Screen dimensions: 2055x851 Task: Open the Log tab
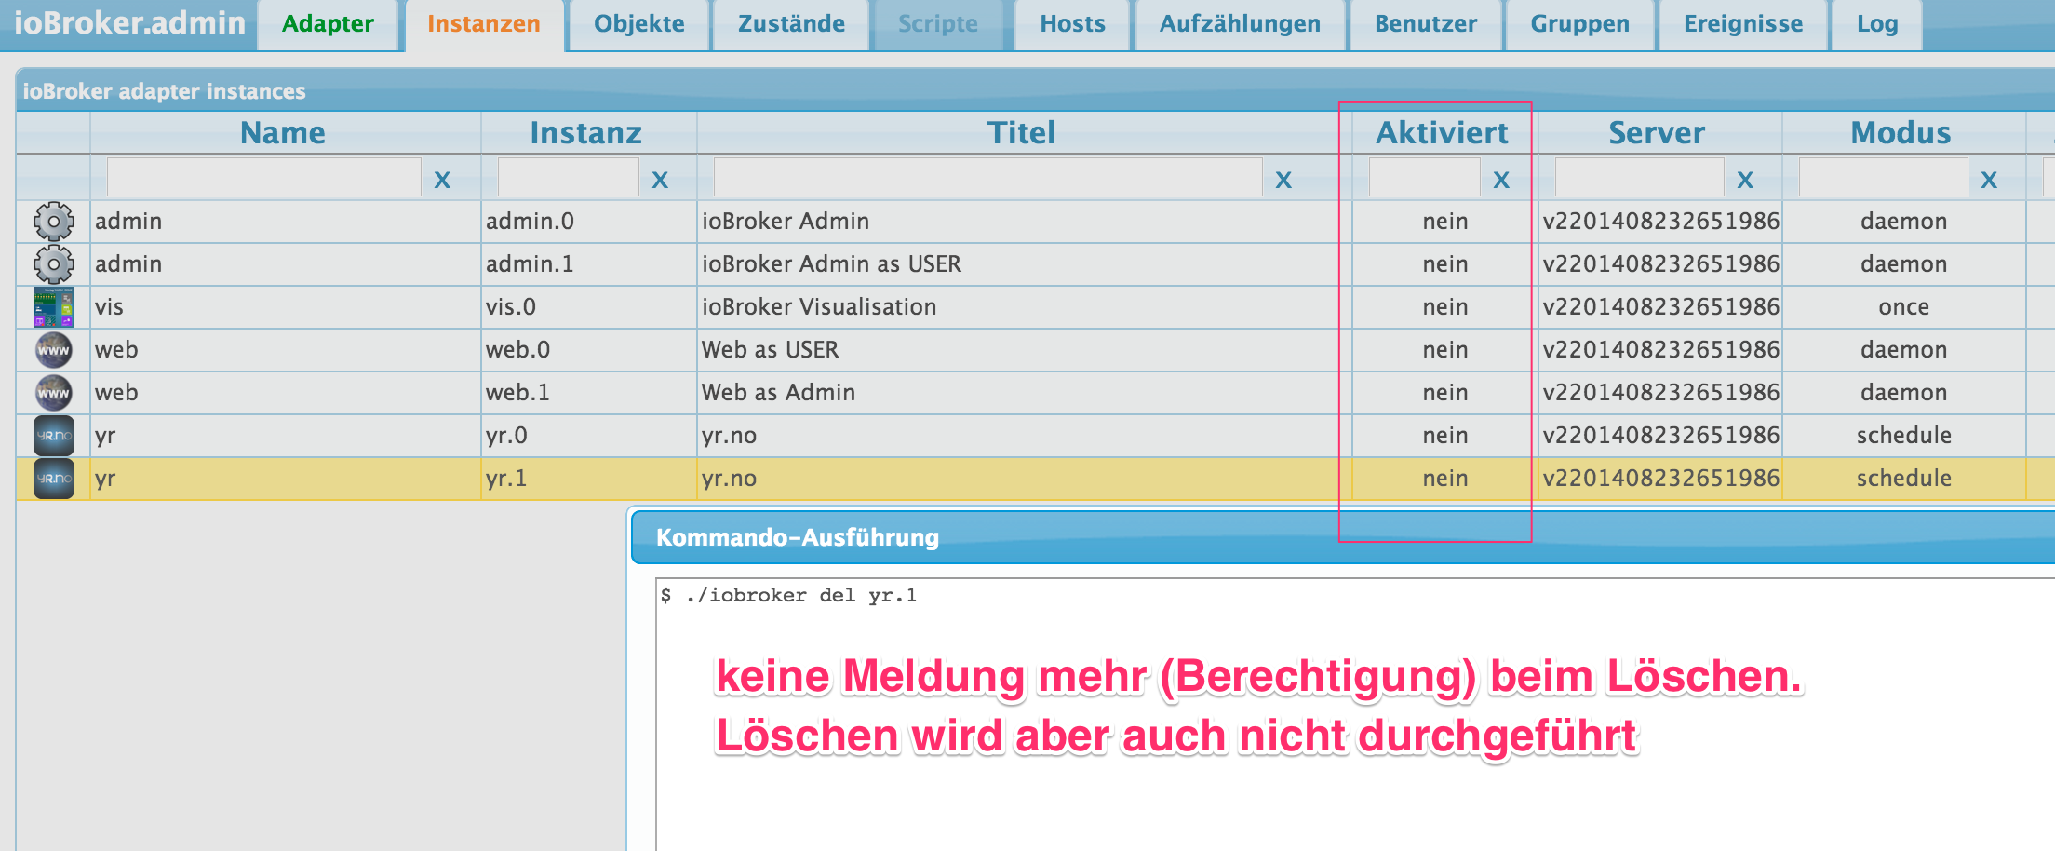(x=1877, y=24)
